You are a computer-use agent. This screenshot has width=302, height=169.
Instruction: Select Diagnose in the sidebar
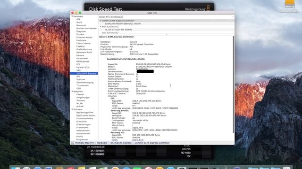click(81, 31)
